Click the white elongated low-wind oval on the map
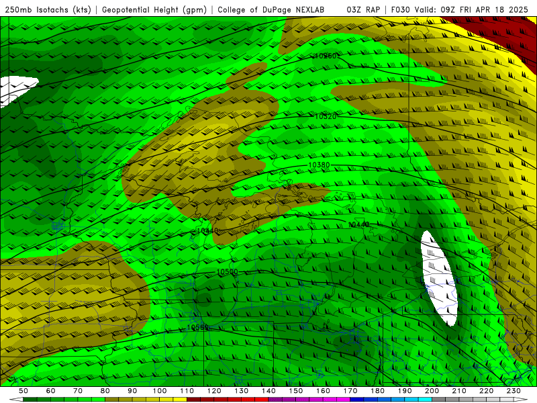 (440, 278)
